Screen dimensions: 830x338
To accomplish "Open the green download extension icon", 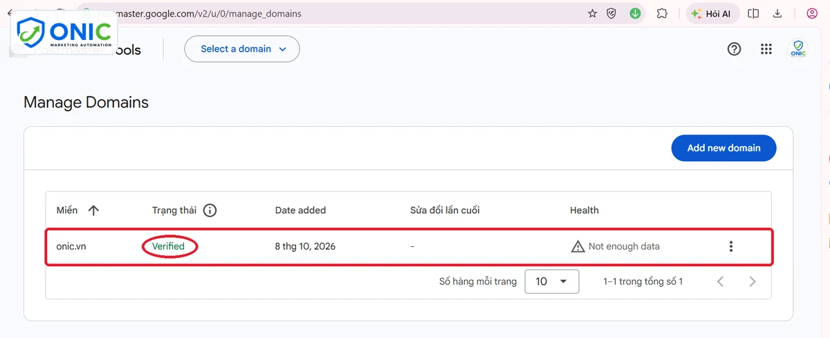I will (x=635, y=13).
